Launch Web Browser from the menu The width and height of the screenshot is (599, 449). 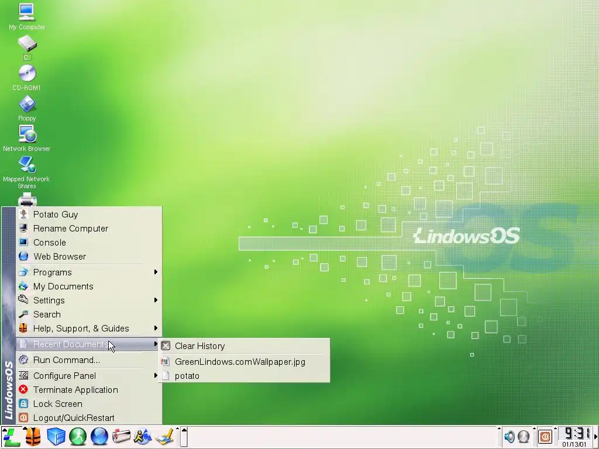(x=89, y=257)
